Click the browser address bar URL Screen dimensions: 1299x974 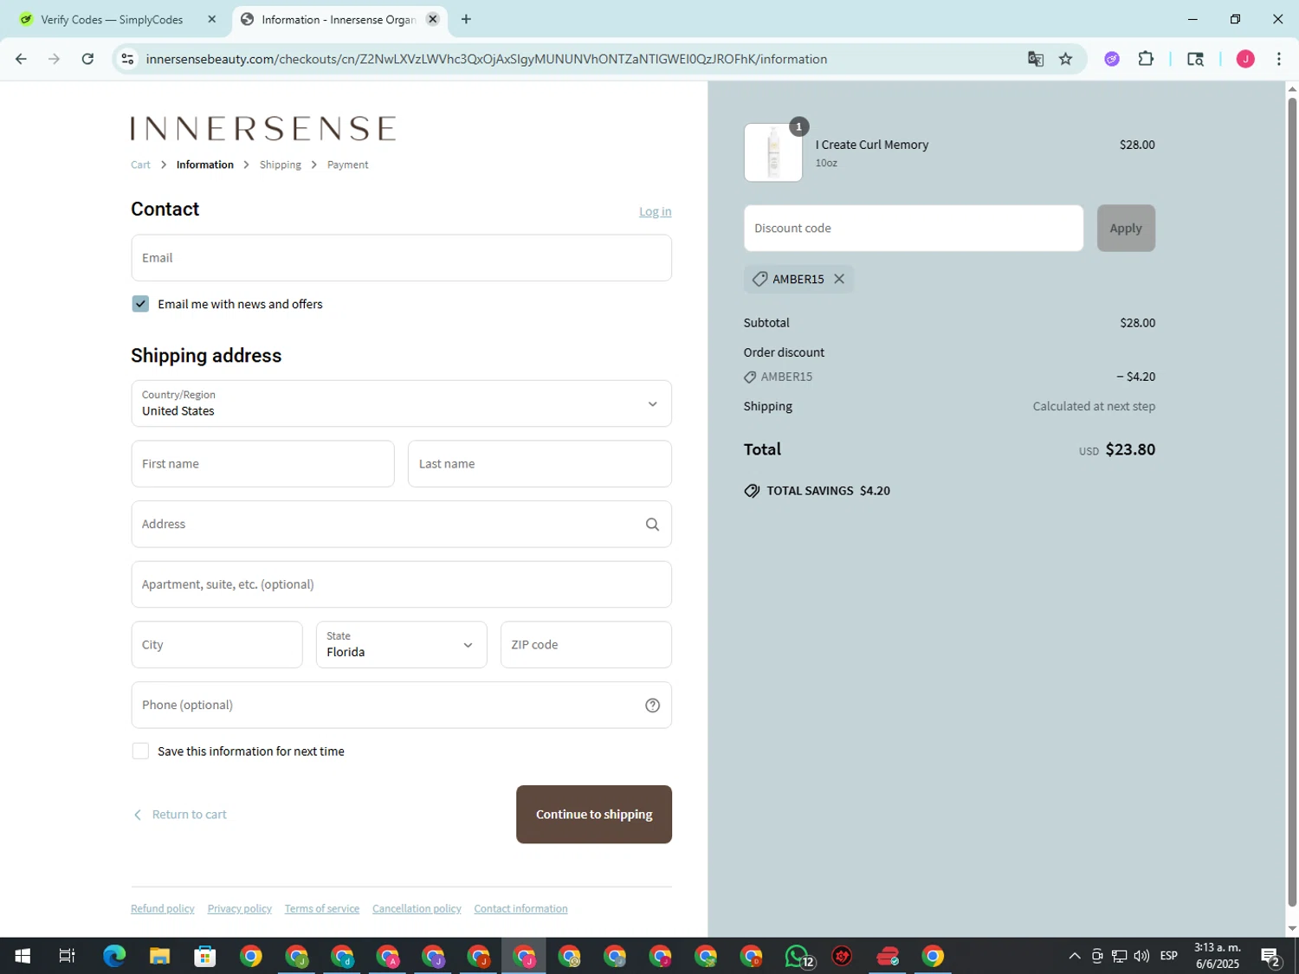pos(486,59)
